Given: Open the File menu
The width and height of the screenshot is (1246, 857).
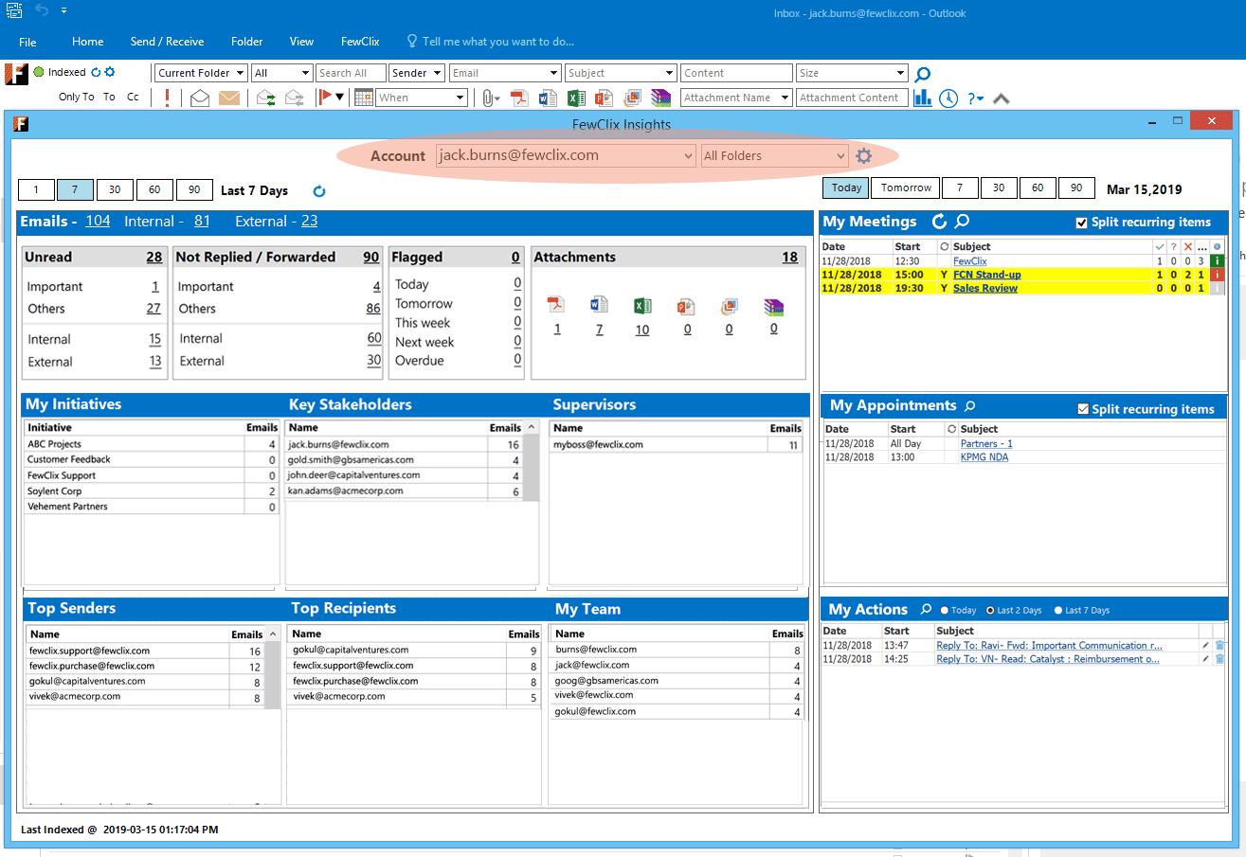Looking at the screenshot, I should coord(27,42).
